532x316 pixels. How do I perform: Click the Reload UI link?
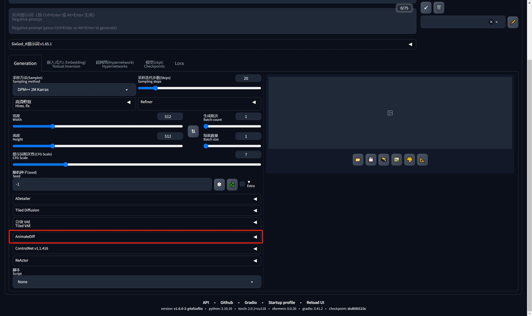(315, 303)
